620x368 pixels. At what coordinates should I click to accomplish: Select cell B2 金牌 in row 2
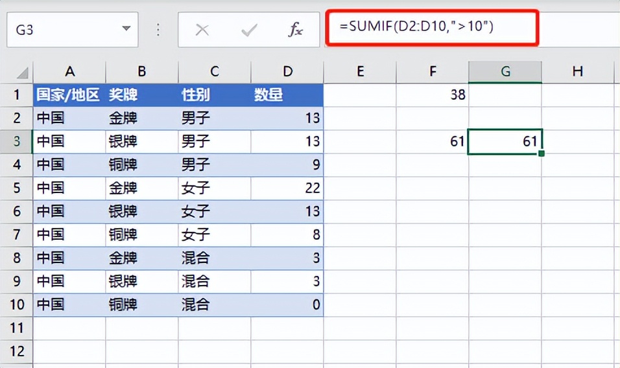(x=142, y=118)
